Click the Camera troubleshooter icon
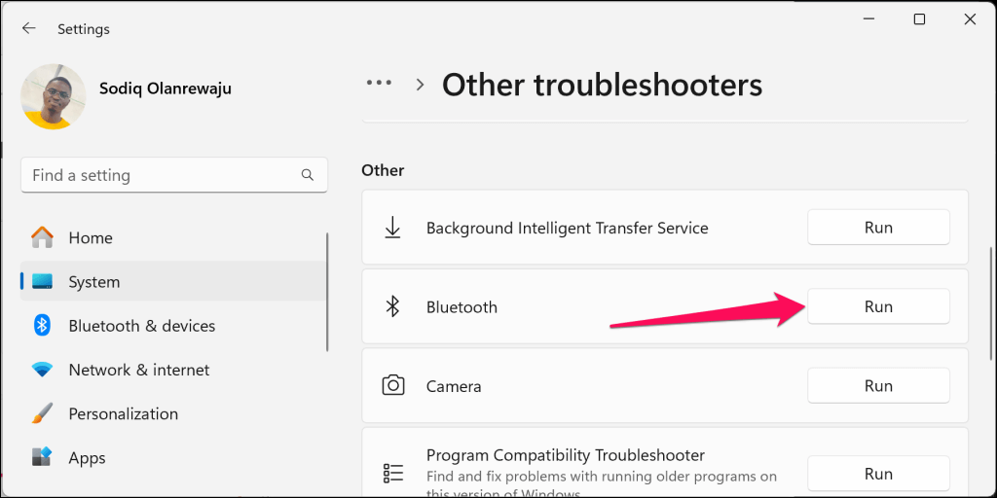Viewport: 997px width, 498px height. tap(393, 386)
